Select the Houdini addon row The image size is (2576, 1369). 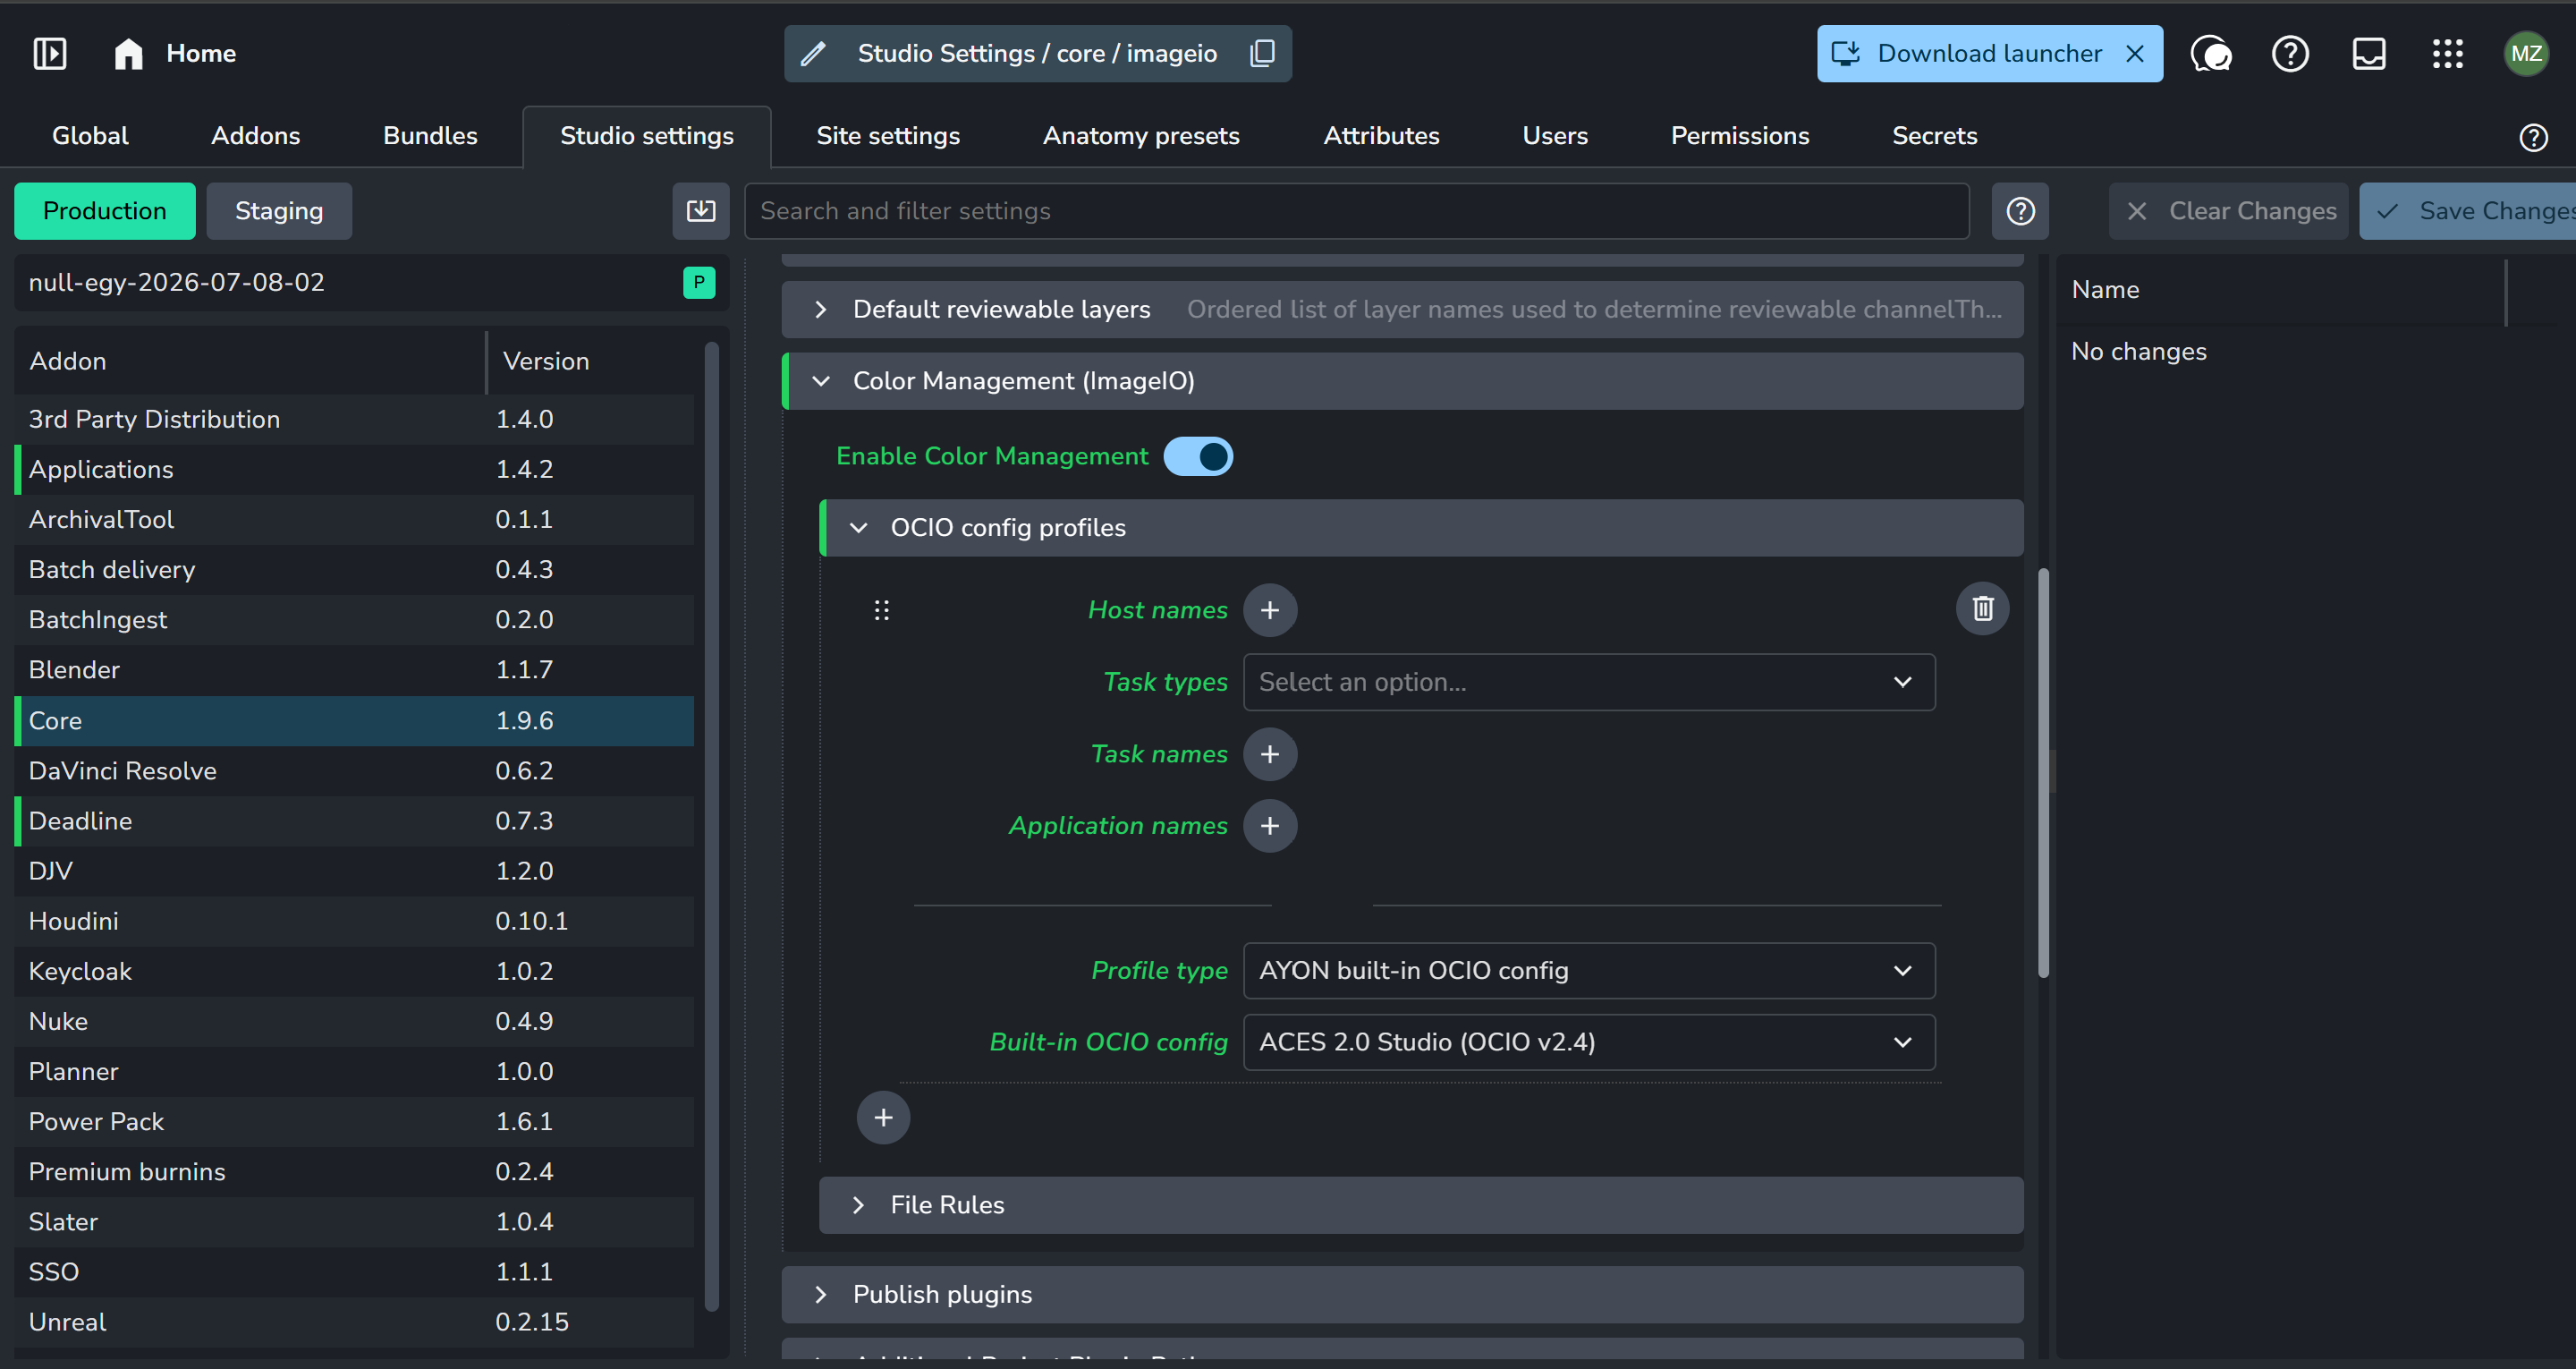pos(354,922)
